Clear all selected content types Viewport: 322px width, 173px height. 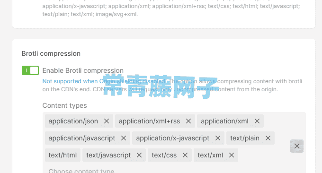pyautogui.click(x=297, y=146)
